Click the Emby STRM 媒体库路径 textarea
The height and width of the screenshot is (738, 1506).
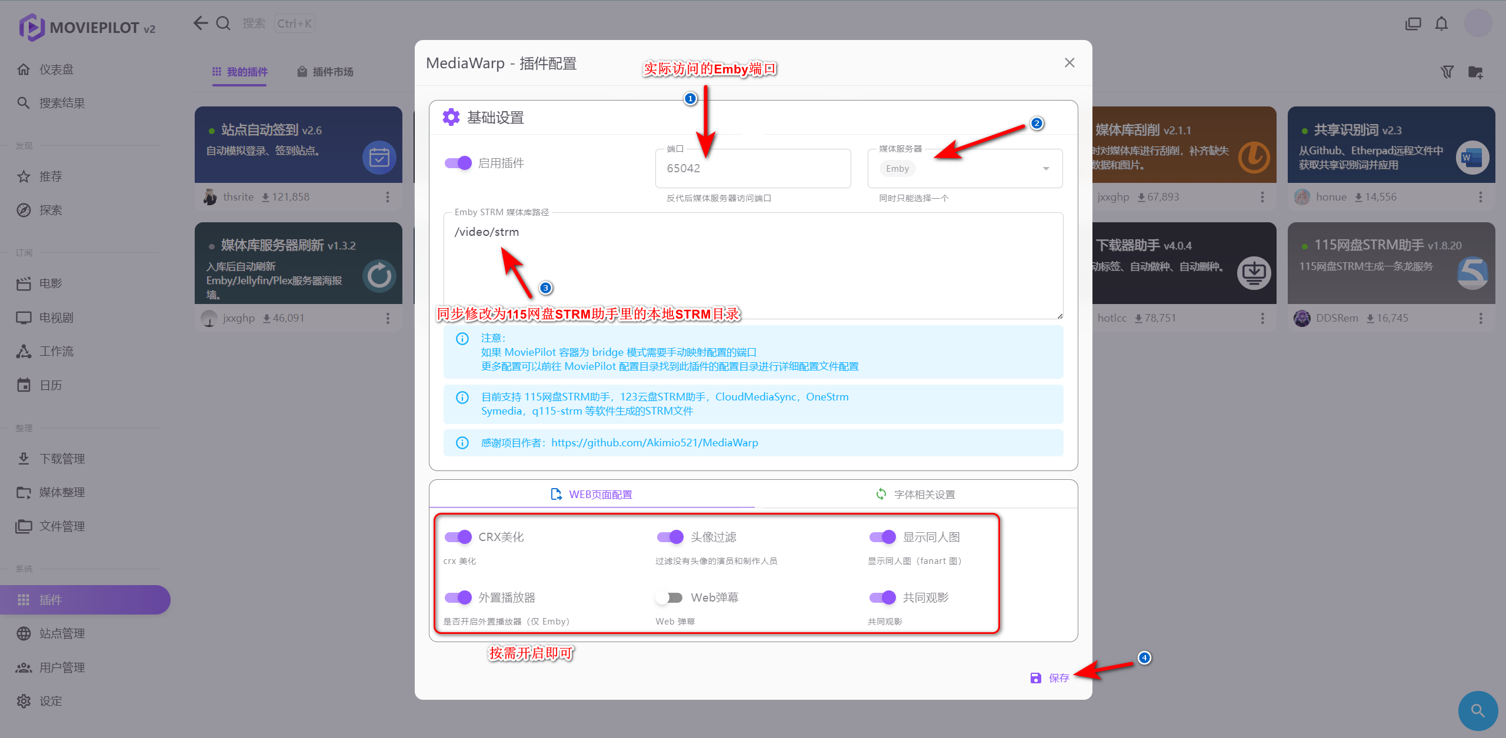[x=753, y=266]
